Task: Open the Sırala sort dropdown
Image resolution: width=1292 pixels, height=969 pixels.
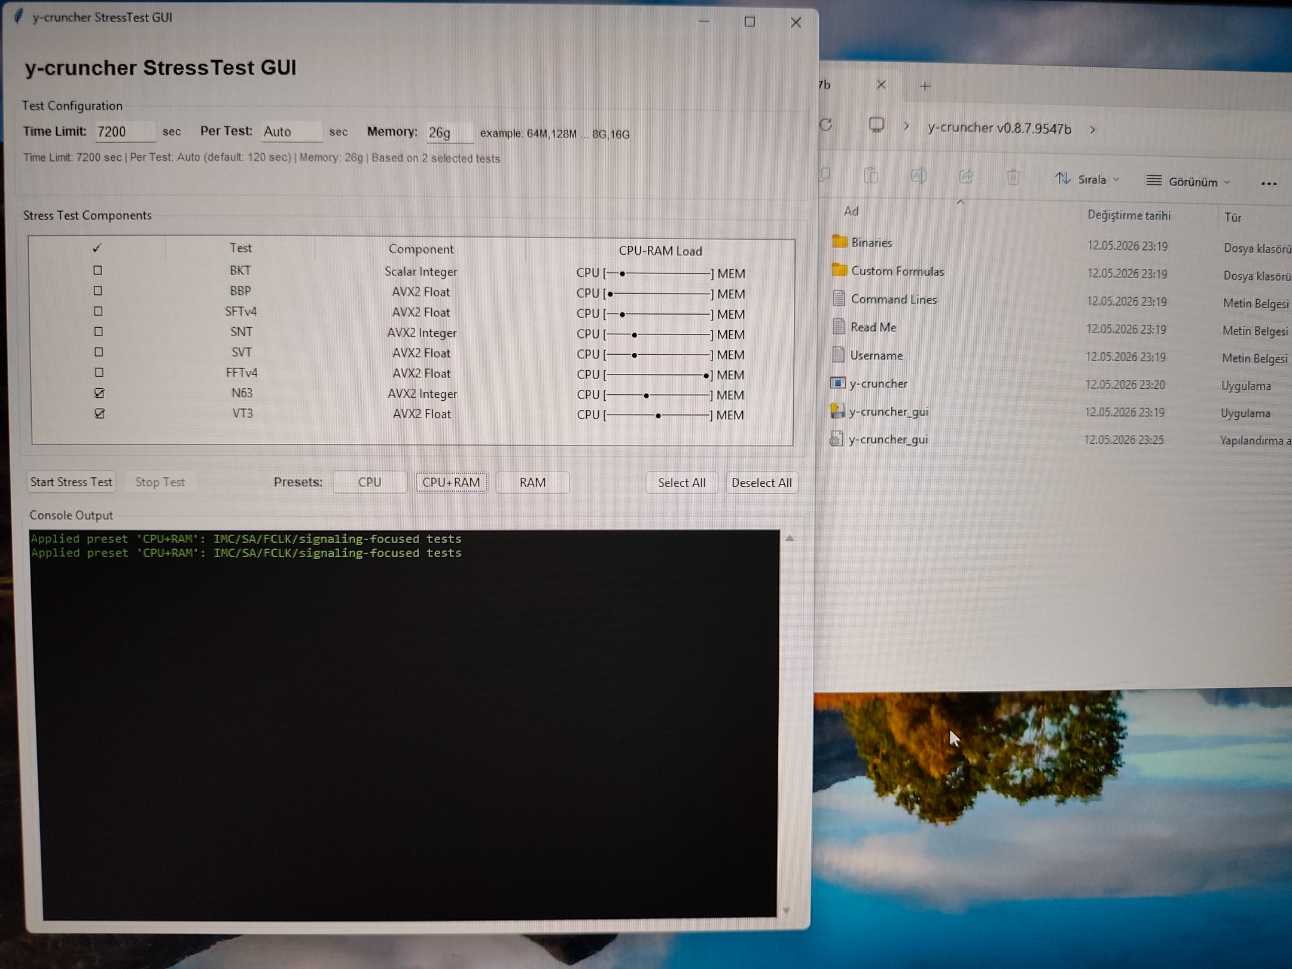Action: (1087, 179)
